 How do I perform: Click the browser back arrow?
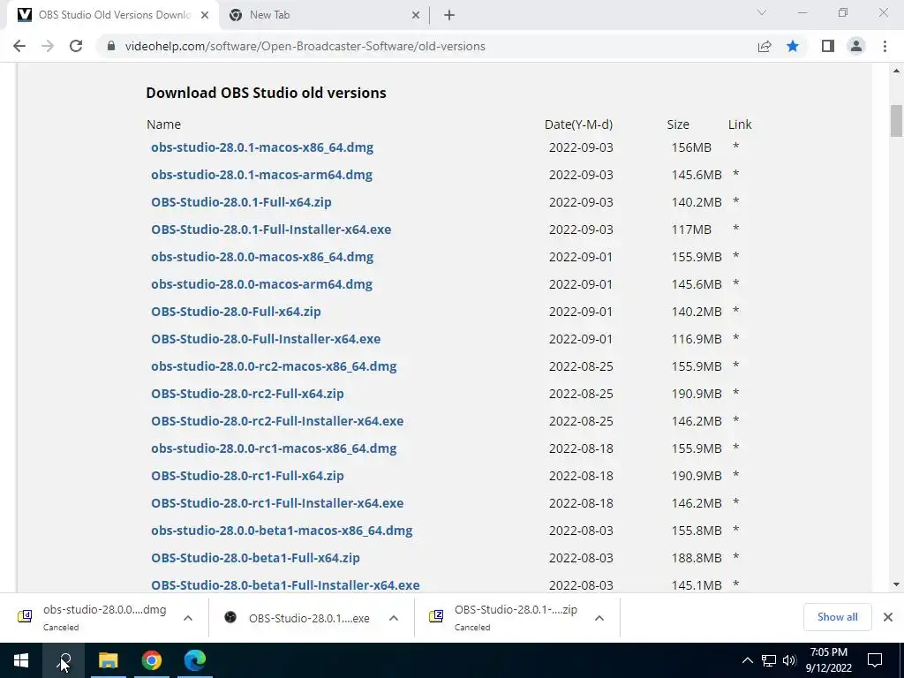(19, 46)
